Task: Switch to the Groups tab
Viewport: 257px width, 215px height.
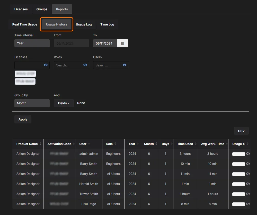Action: pyautogui.click(x=42, y=9)
